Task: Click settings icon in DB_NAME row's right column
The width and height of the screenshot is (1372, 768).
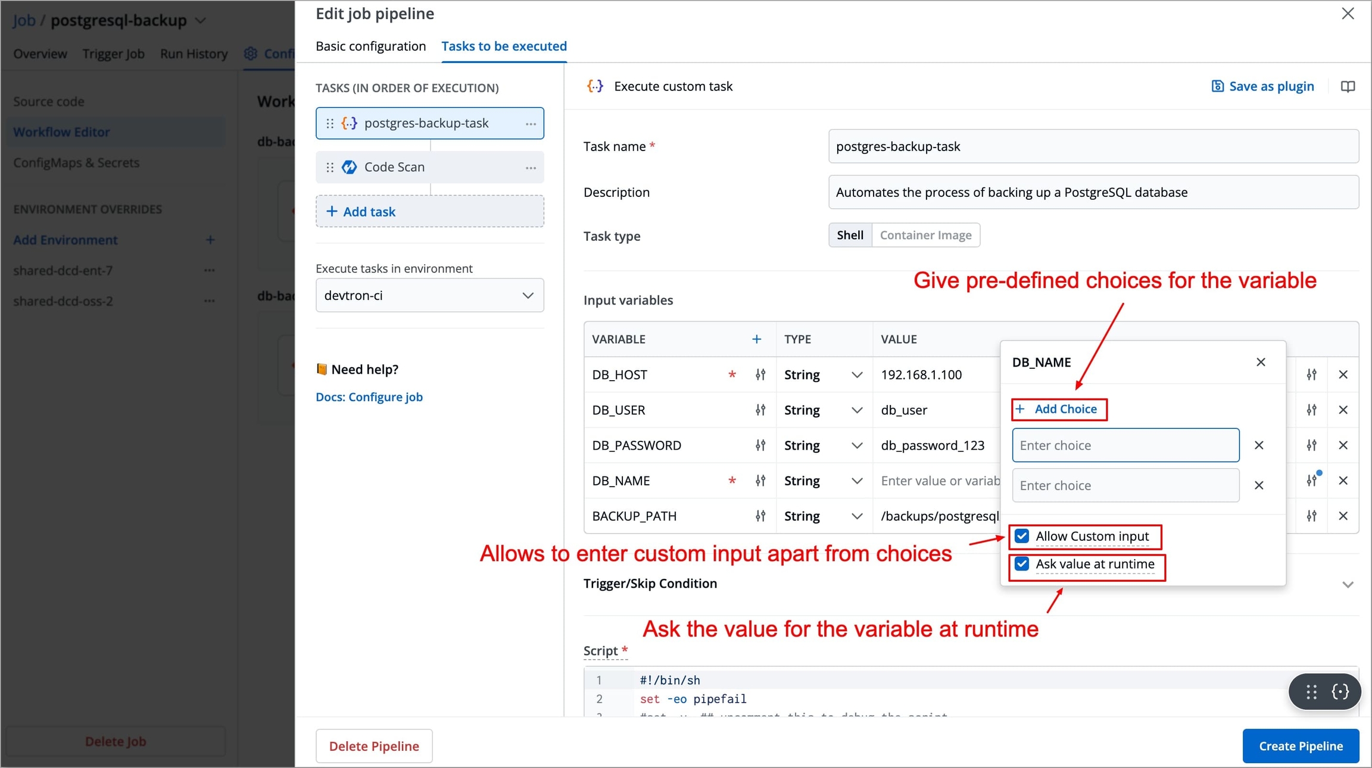Action: 1312,480
